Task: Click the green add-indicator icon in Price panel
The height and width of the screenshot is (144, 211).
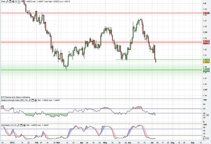Action: point(19,1)
